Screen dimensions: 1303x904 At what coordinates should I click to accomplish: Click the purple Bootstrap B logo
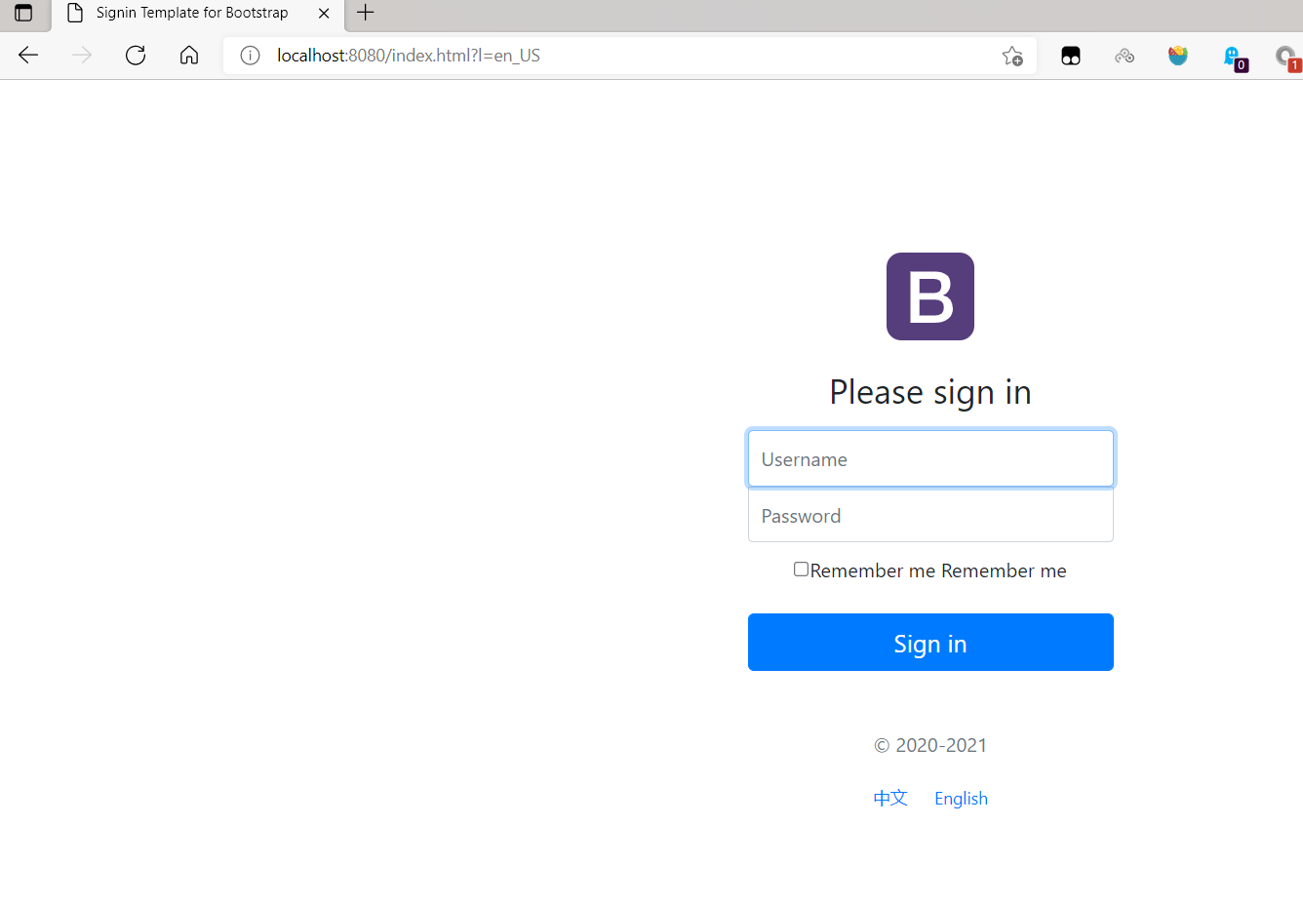[x=929, y=296]
